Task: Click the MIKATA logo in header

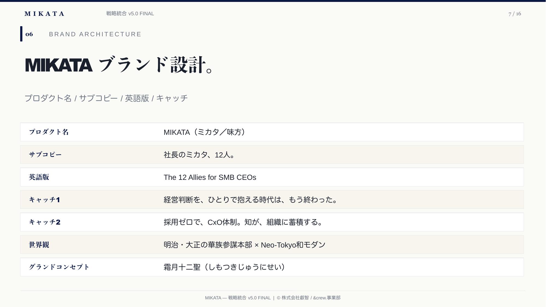Action: pyautogui.click(x=44, y=14)
